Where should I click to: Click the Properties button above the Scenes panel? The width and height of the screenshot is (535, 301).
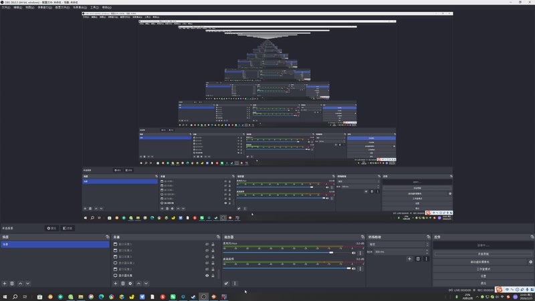pyautogui.click(x=52, y=228)
